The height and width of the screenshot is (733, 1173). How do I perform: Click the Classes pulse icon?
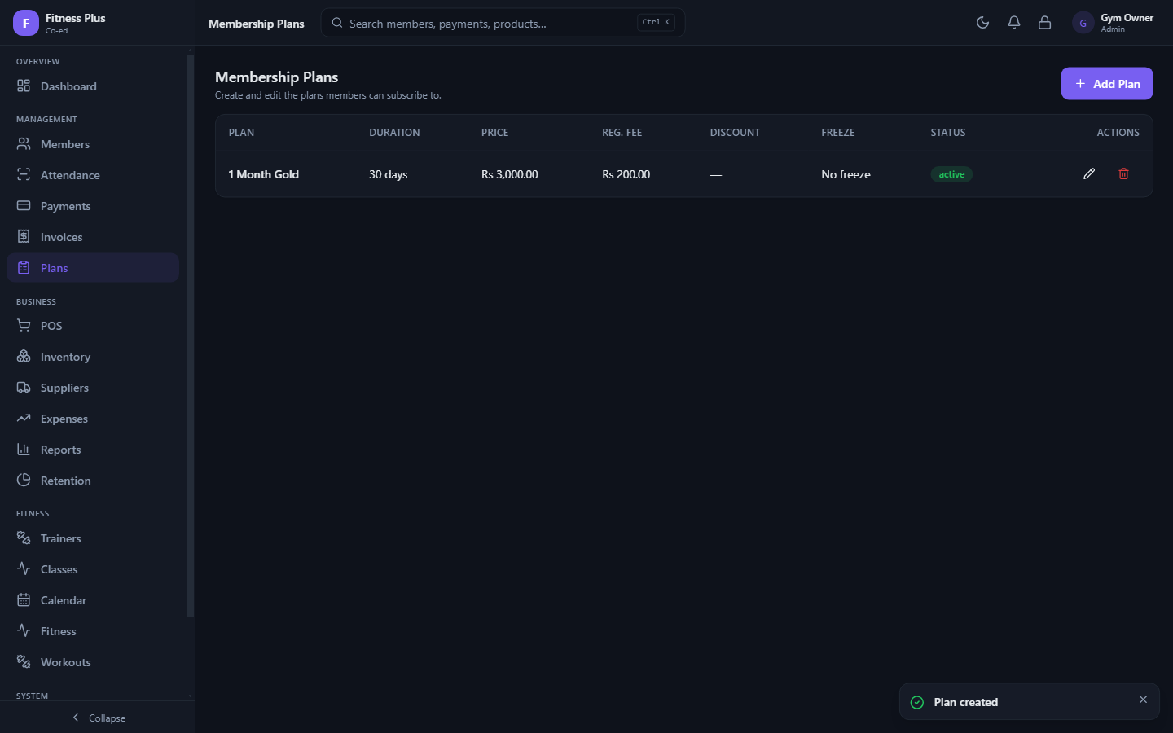[24, 569]
